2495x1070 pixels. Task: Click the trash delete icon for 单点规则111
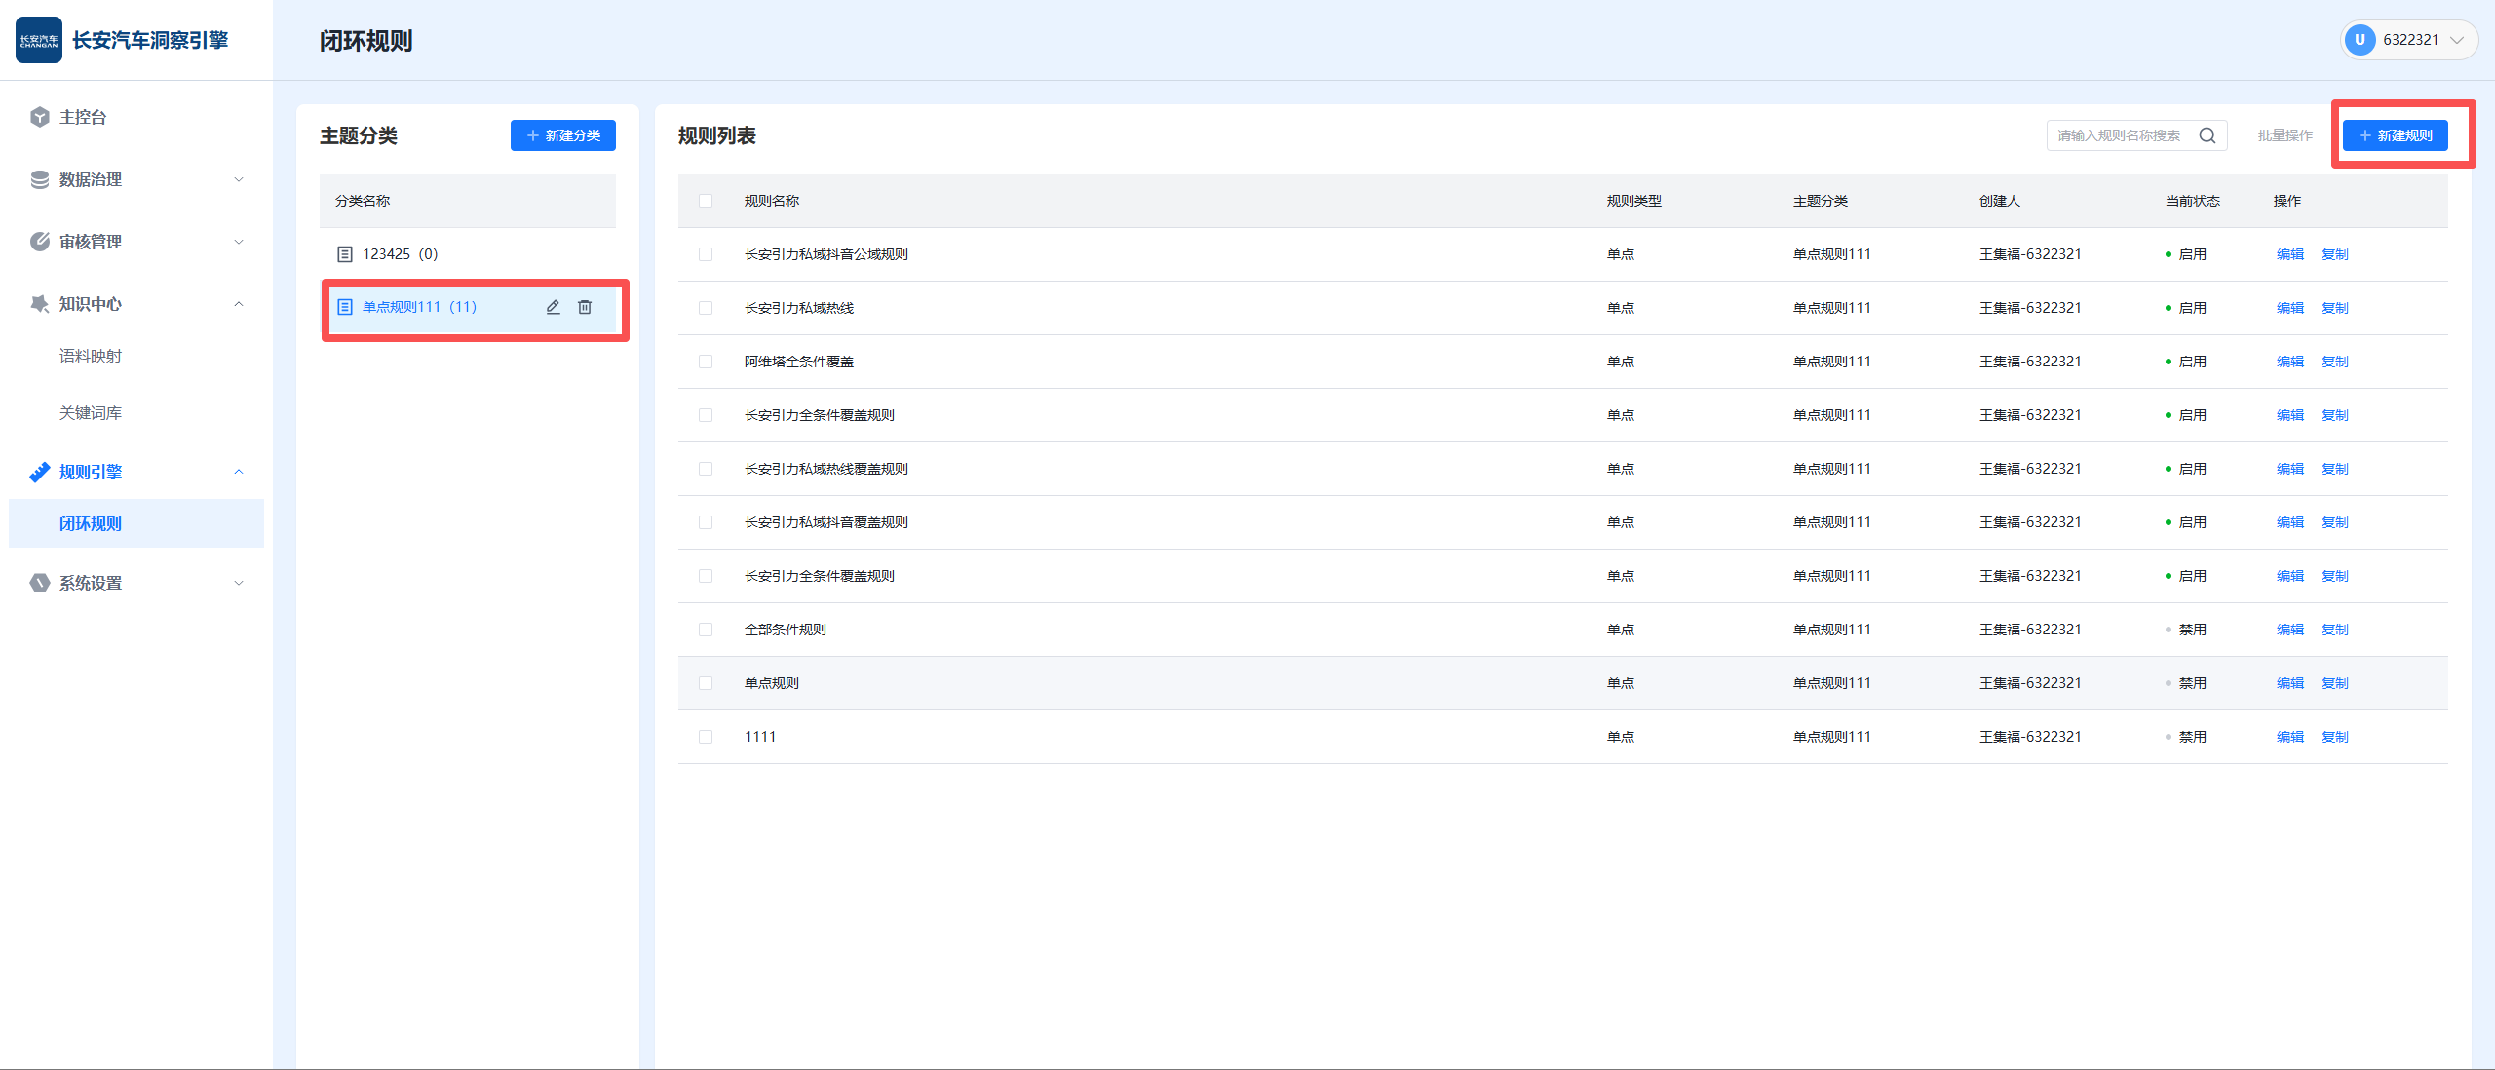585,307
